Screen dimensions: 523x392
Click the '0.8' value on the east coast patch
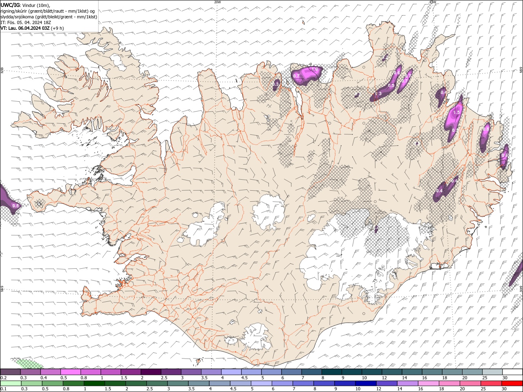point(486,129)
